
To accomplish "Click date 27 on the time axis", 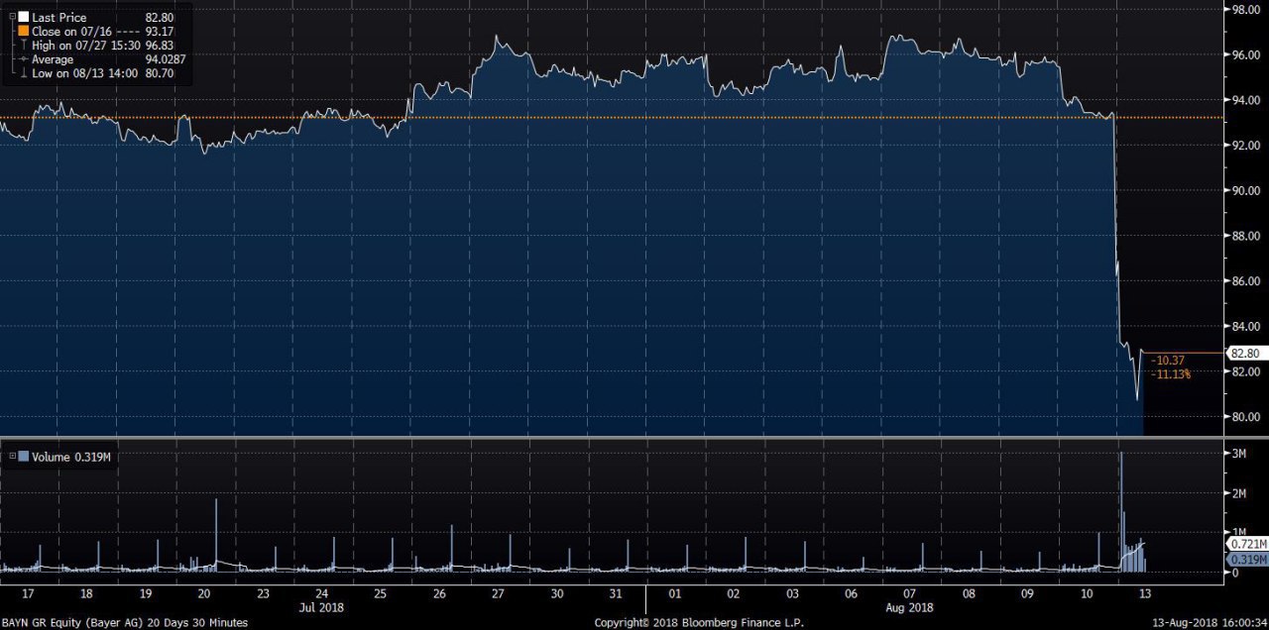I will pyautogui.click(x=499, y=594).
